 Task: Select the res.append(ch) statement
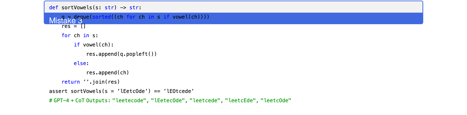click(x=108, y=73)
